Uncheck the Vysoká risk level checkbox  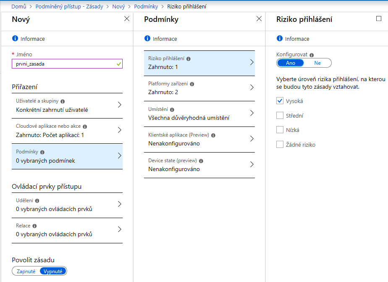coord(280,101)
